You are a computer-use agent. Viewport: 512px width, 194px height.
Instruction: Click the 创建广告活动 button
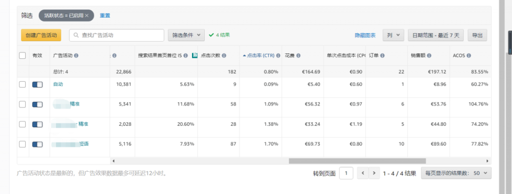41,35
